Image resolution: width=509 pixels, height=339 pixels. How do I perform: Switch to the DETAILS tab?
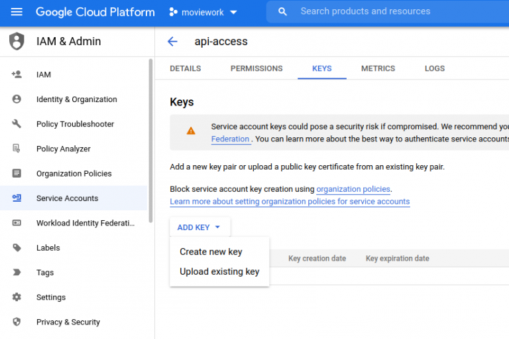(x=186, y=68)
